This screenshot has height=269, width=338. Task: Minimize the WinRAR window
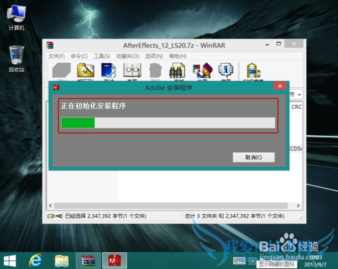pos(267,45)
